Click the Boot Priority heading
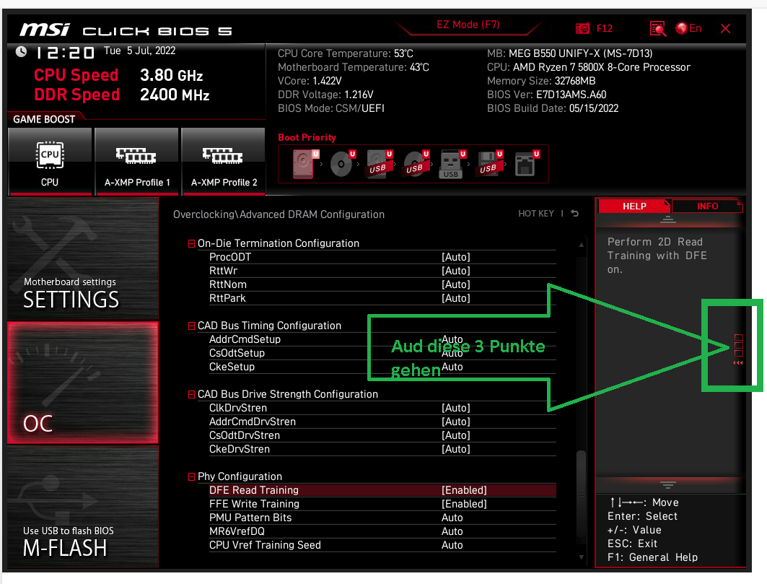This screenshot has height=584, width=767. coord(307,138)
